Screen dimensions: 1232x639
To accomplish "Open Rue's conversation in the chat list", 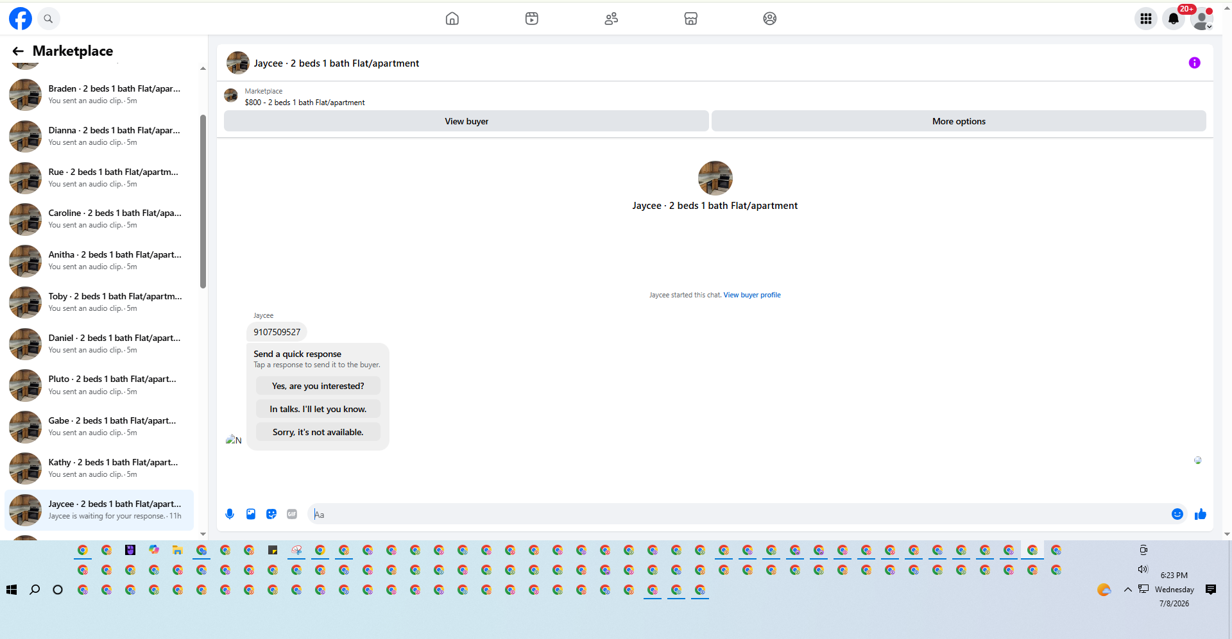I will [x=99, y=178].
